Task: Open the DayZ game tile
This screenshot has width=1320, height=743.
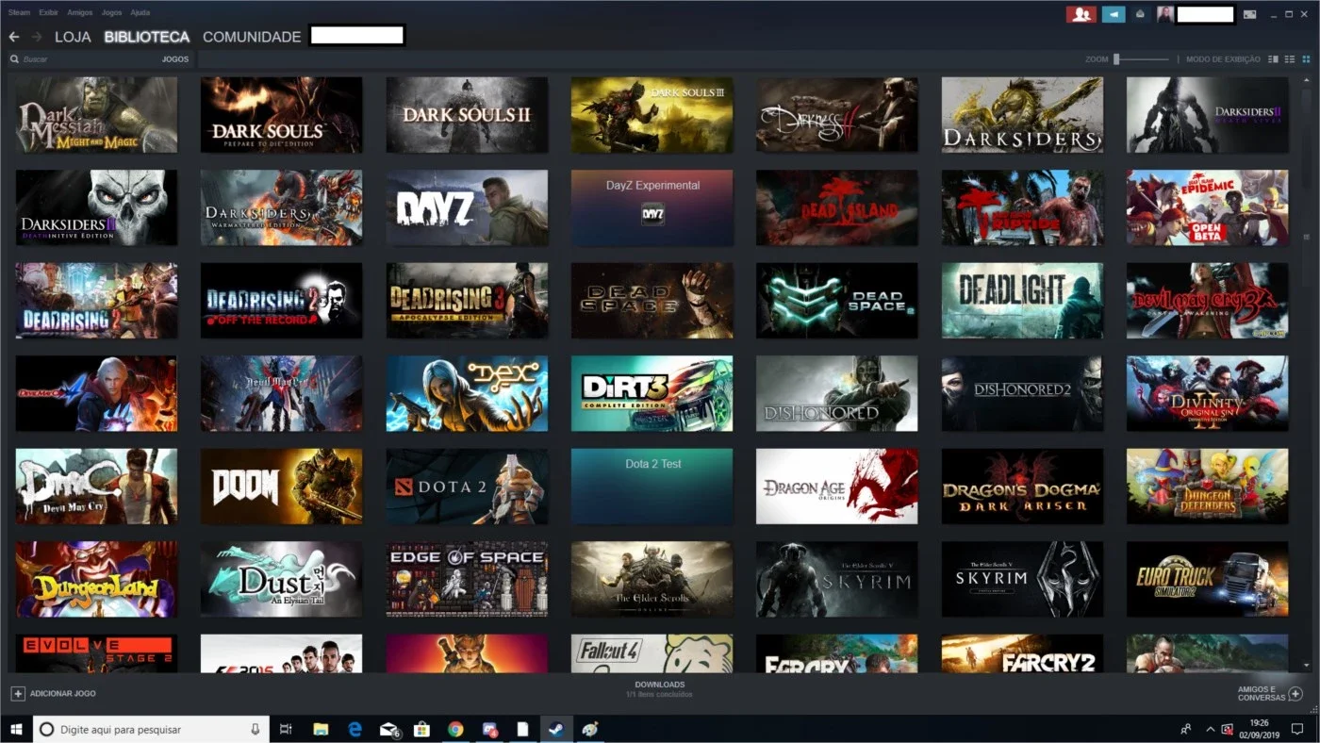Action: 467,207
